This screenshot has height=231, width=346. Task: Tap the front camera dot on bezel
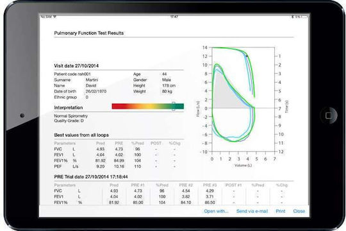coord(22,116)
